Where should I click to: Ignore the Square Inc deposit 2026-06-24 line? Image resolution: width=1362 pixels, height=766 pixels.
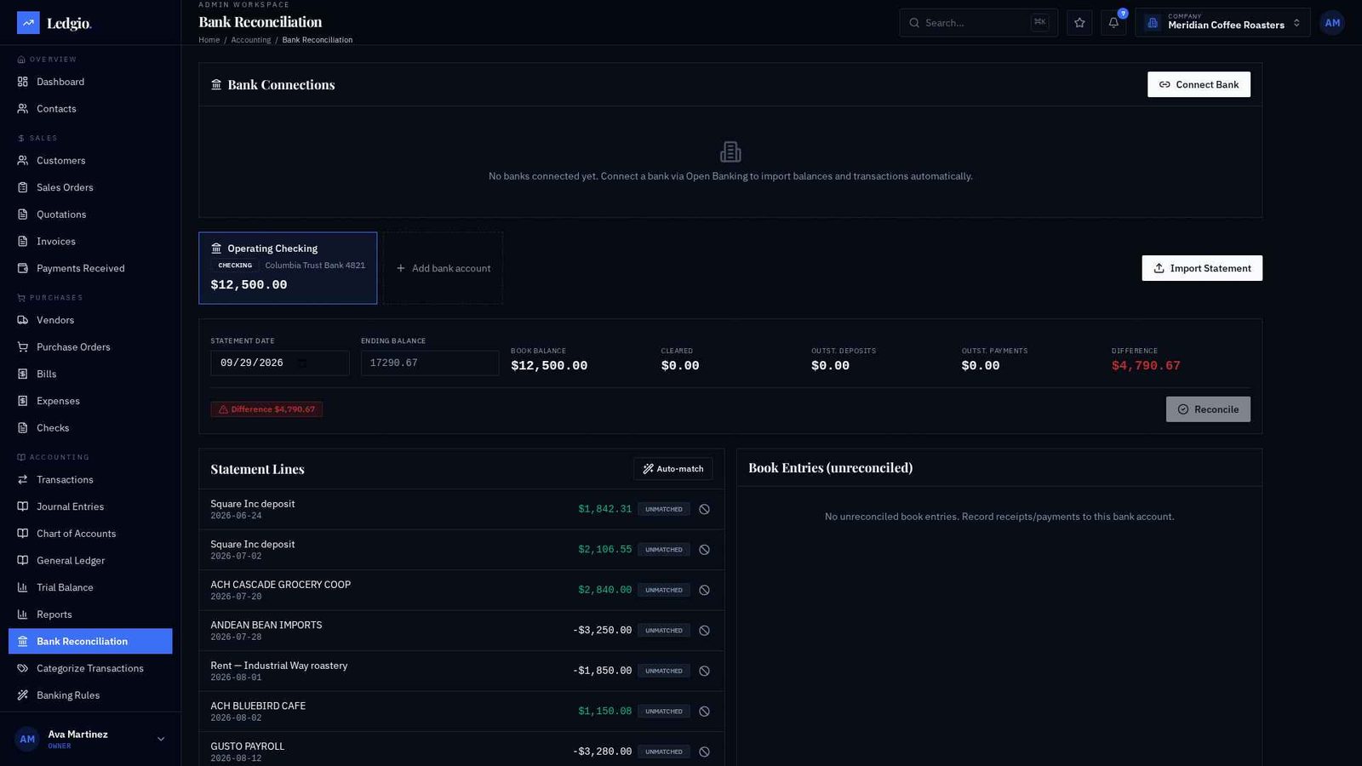(x=704, y=509)
